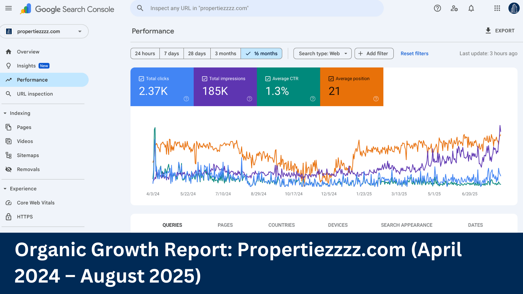Click the orange Average position card
Screen dimensions: 523x294
tap(352, 87)
